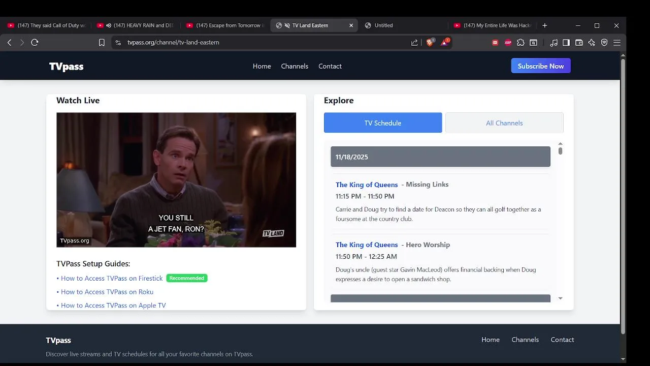
Task: Click the next date header bar below Hero Worship
Action: pyautogui.click(x=440, y=298)
